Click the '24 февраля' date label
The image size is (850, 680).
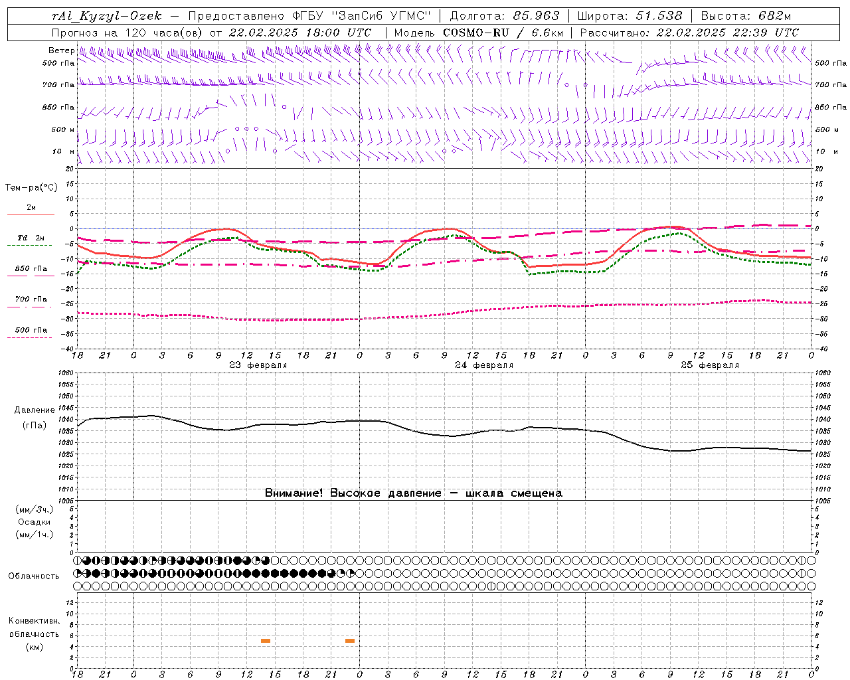tap(484, 365)
